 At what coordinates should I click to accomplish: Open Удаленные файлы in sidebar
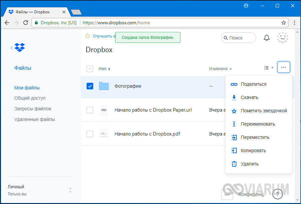[35, 119]
